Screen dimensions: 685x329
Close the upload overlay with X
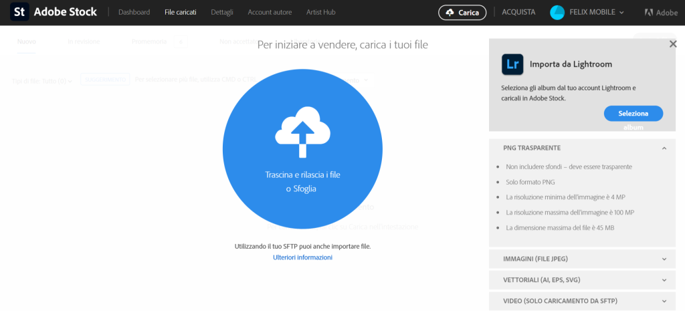coord(673,43)
